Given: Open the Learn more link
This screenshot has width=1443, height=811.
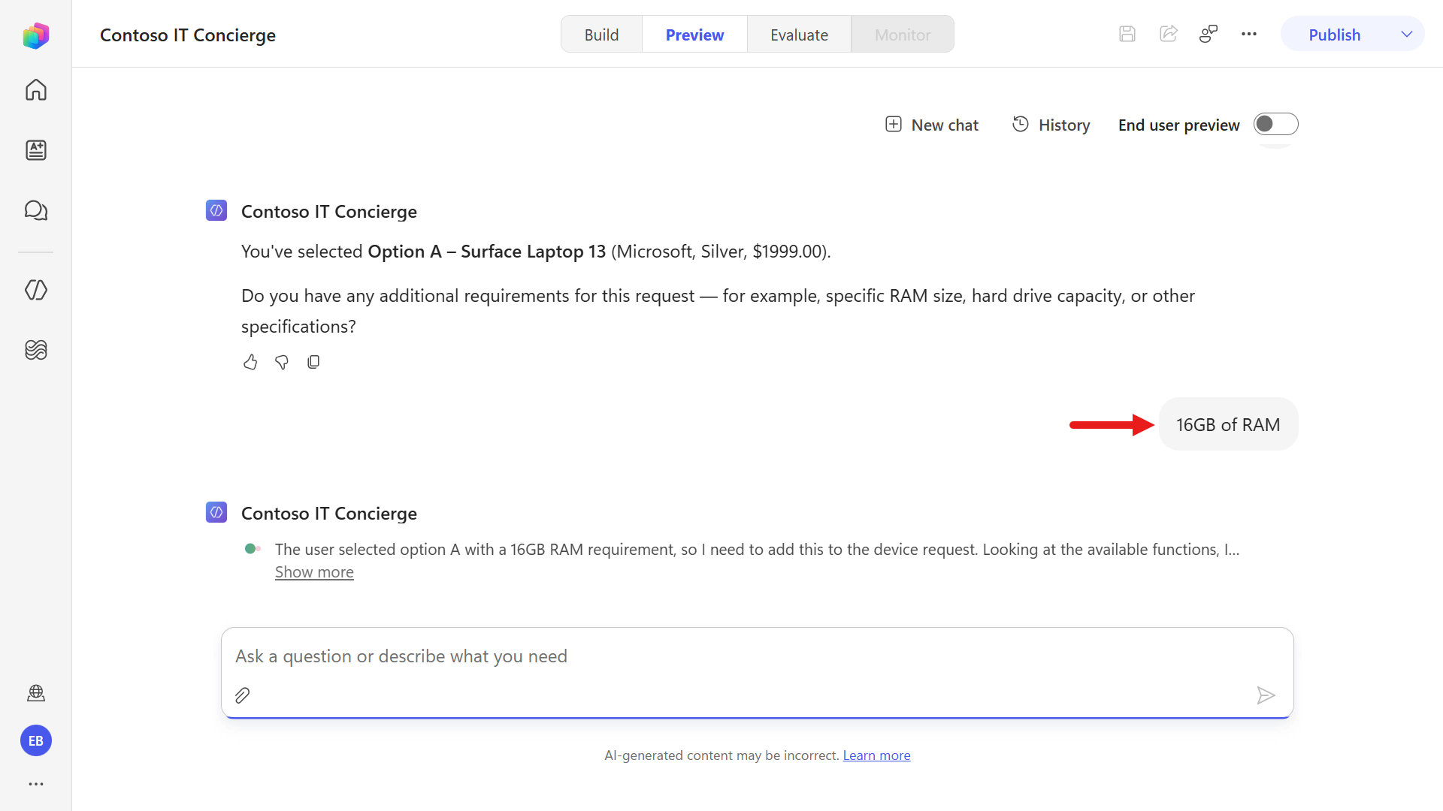Looking at the screenshot, I should (876, 755).
